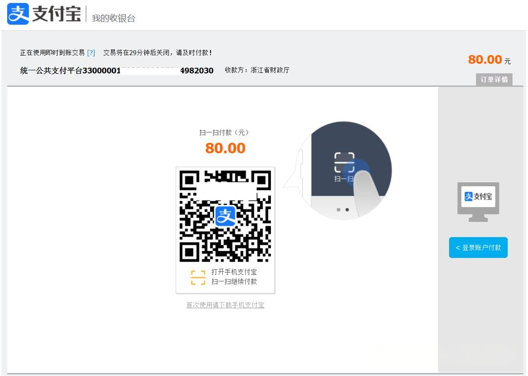Click the Alipay icon inside the QR code
This screenshot has height=376, width=528.
(x=225, y=216)
